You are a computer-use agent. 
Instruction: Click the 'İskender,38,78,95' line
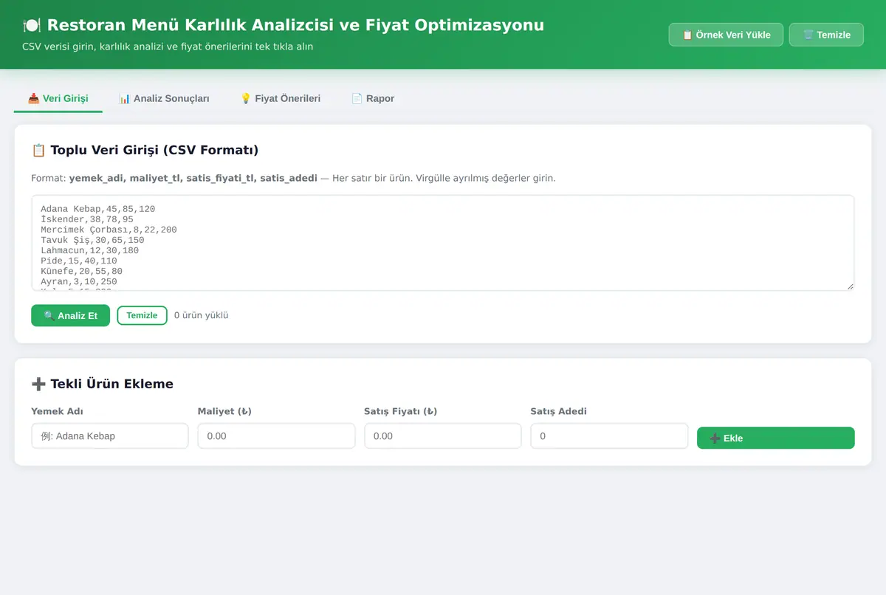click(x=86, y=219)
